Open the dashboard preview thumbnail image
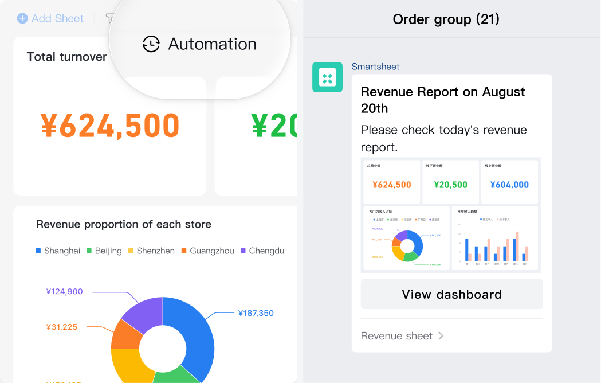Viewport: 601px width, 383px height. (450, 214)
